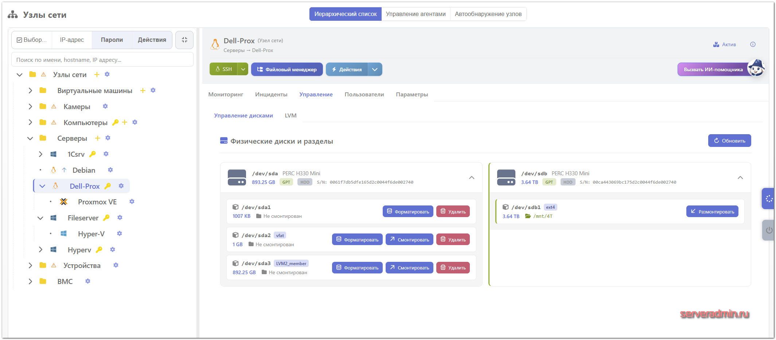Open the info icon near Актив
The image size is (776, 340).
click(753, 44)
